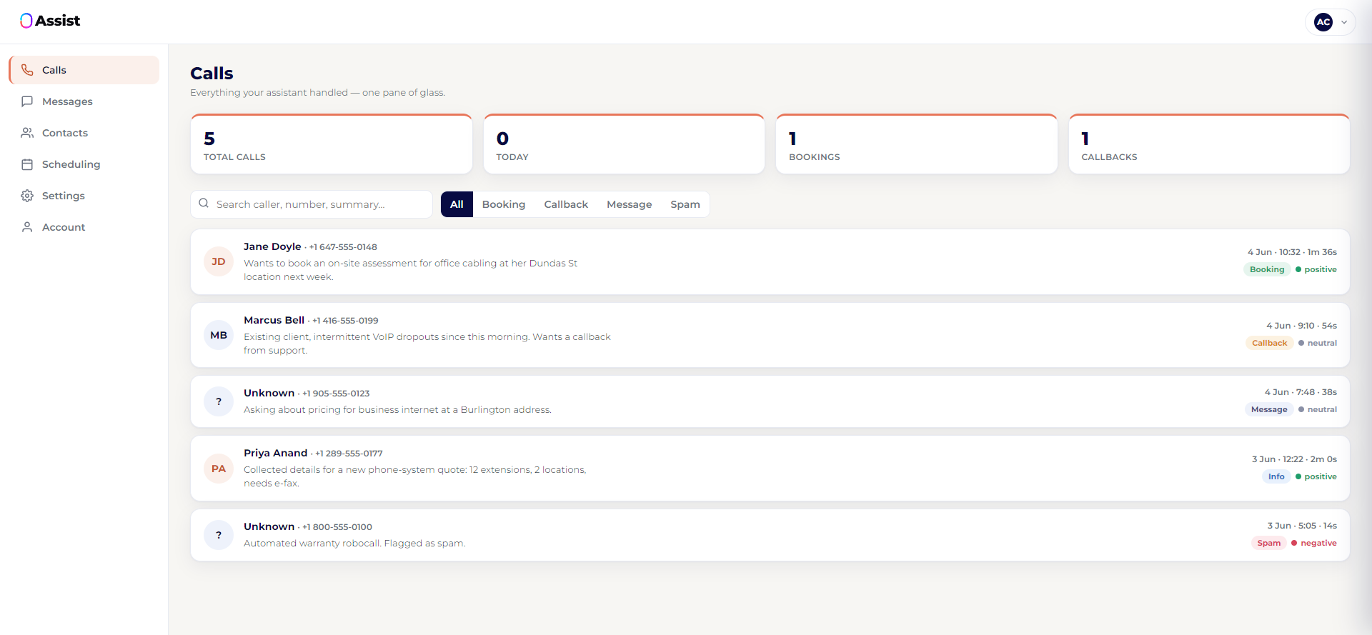The image size is (1372, 635).
Task: Click the '4 Jun · 10:32 · 1m 36s' timestamp
Action: [1292, 252]
